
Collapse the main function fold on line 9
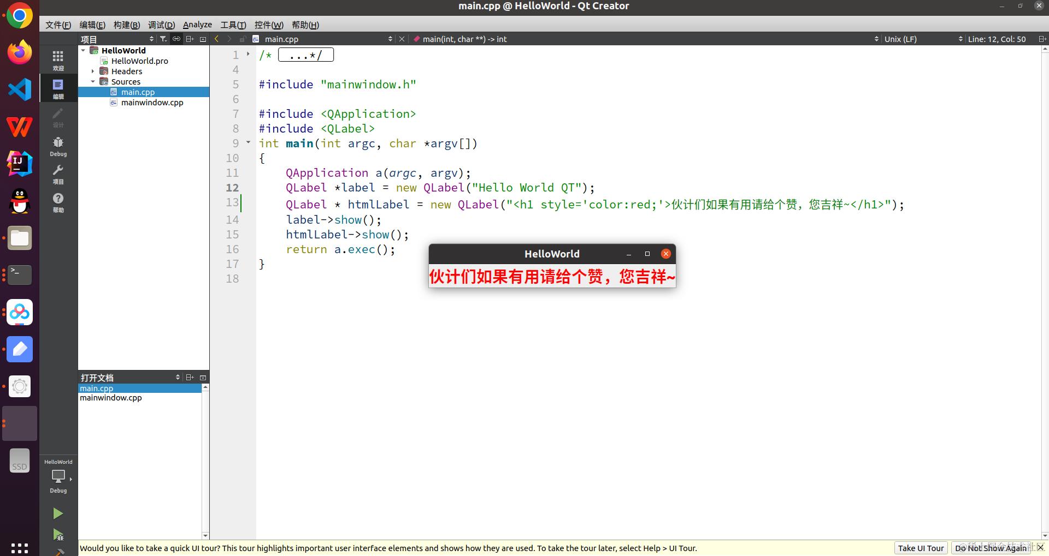(x=248, y=142)
